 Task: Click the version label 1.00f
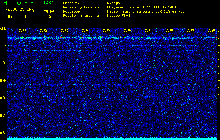48,3
